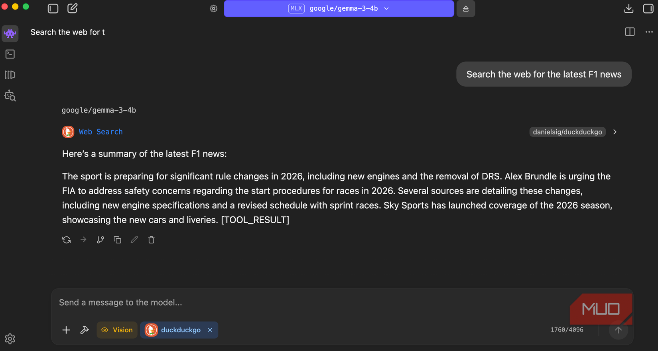
Task: Open the Discover search icon in sidebar
Action: 10,96
